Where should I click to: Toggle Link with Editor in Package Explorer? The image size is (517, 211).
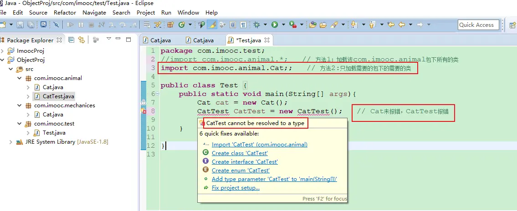tap(82, 40)
